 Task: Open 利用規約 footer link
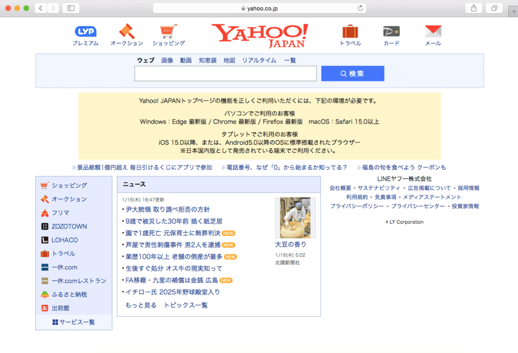(357, 197)
